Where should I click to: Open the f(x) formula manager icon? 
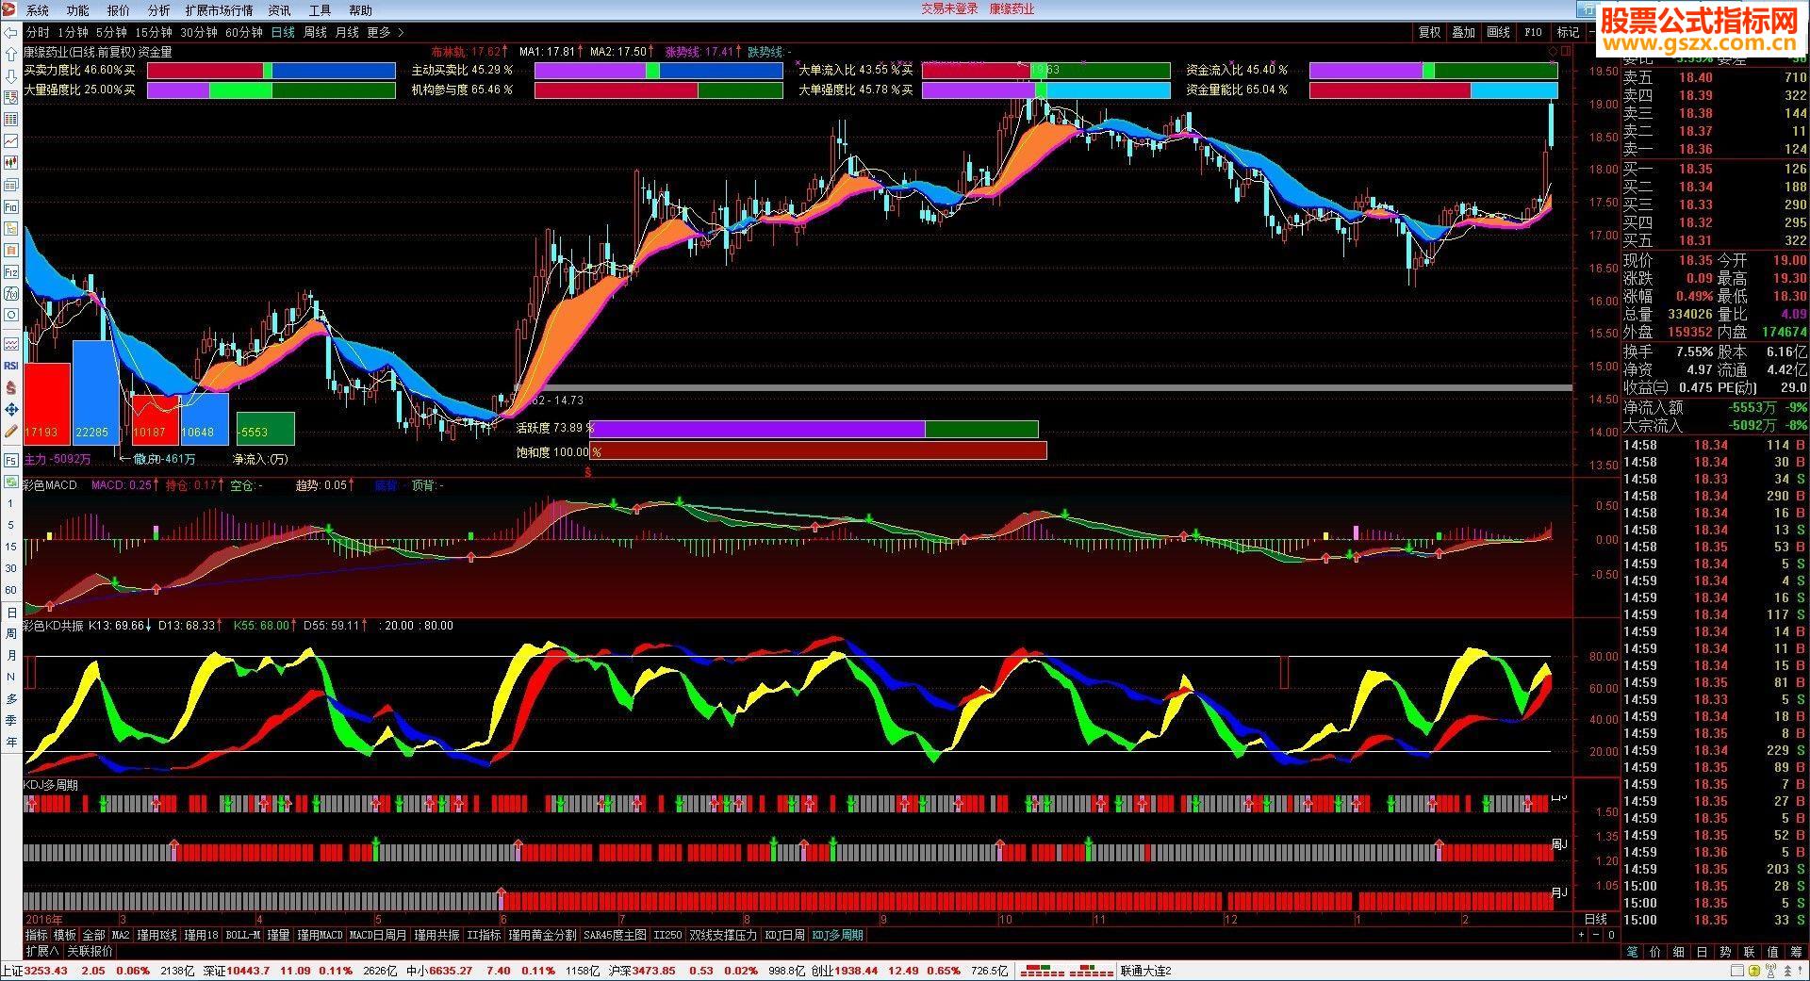tap(10, 294)
